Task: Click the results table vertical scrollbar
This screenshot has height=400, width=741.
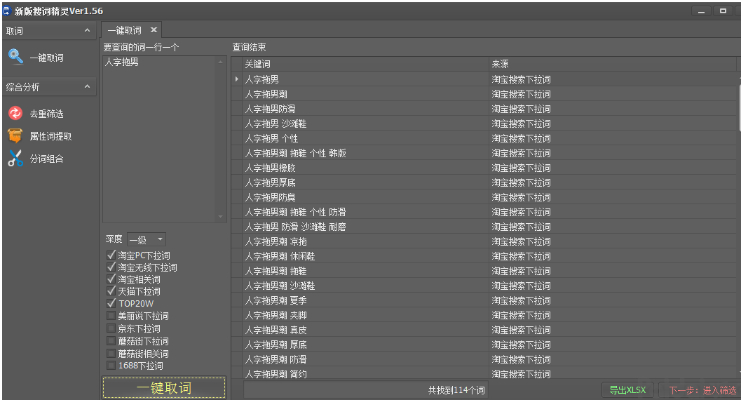Action: click(739, 108)
